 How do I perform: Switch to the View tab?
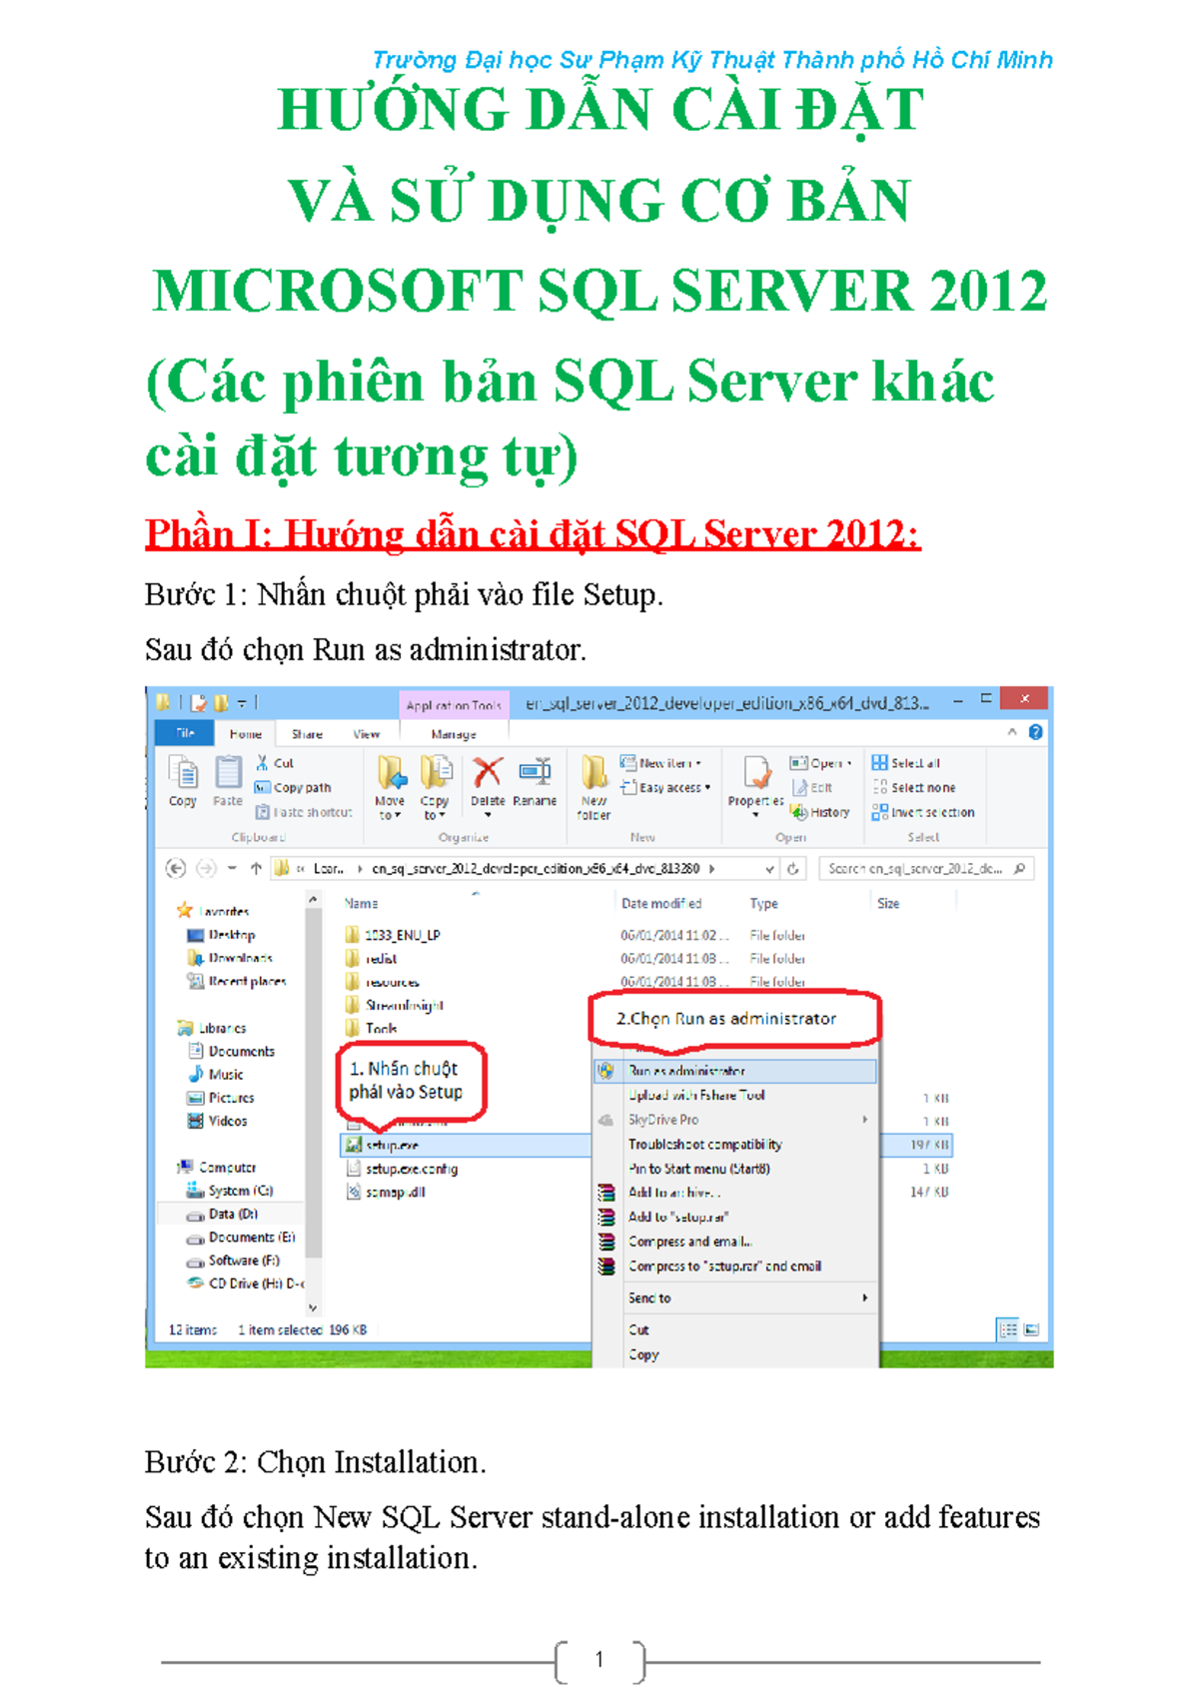coord(367,734)
